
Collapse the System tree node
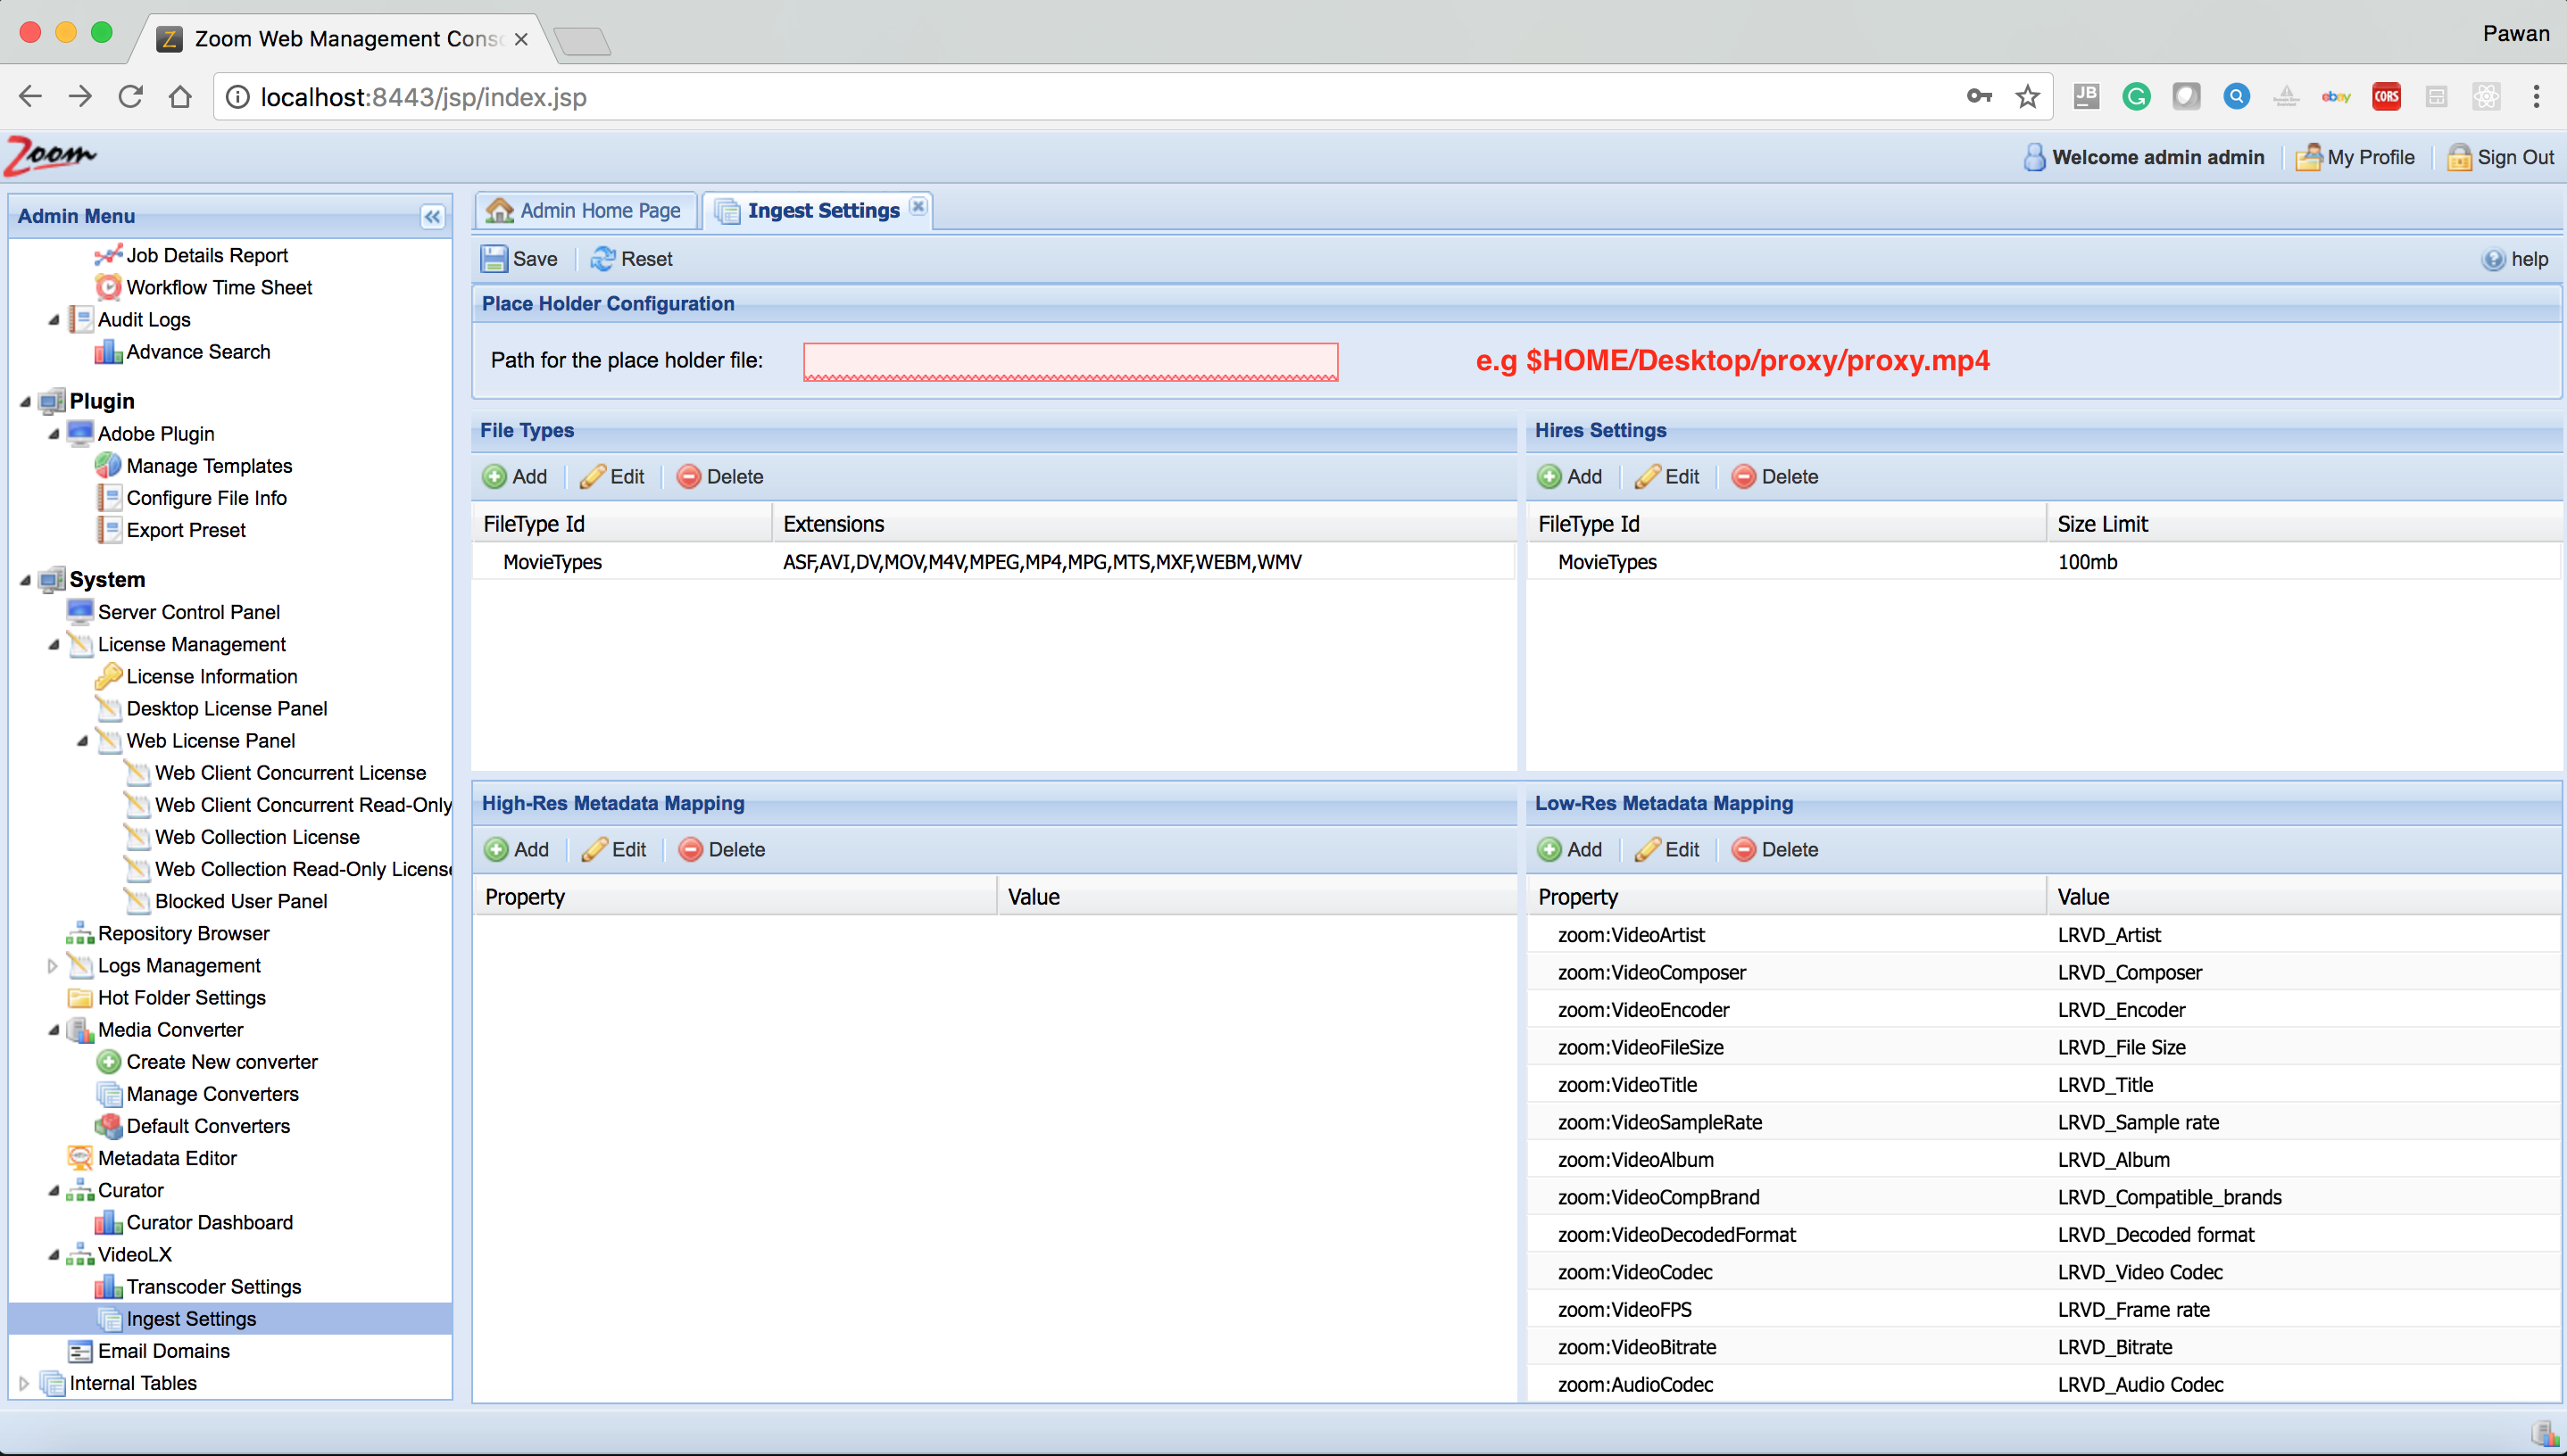tap(25, 580)
